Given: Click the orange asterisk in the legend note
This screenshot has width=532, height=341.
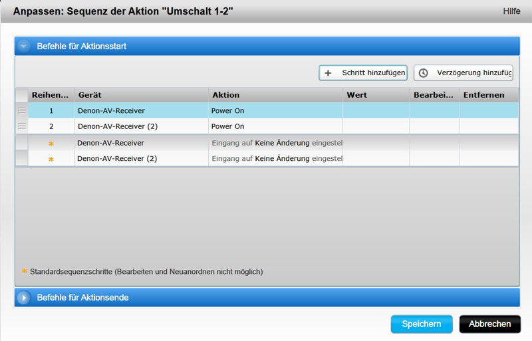Looking at the screenshot, I should point(25,271).
